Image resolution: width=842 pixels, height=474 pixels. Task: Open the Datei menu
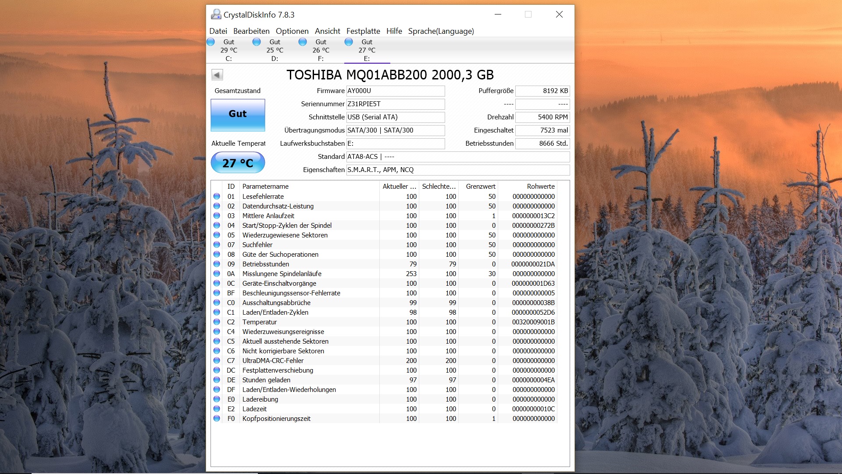[x=218, y=31]
